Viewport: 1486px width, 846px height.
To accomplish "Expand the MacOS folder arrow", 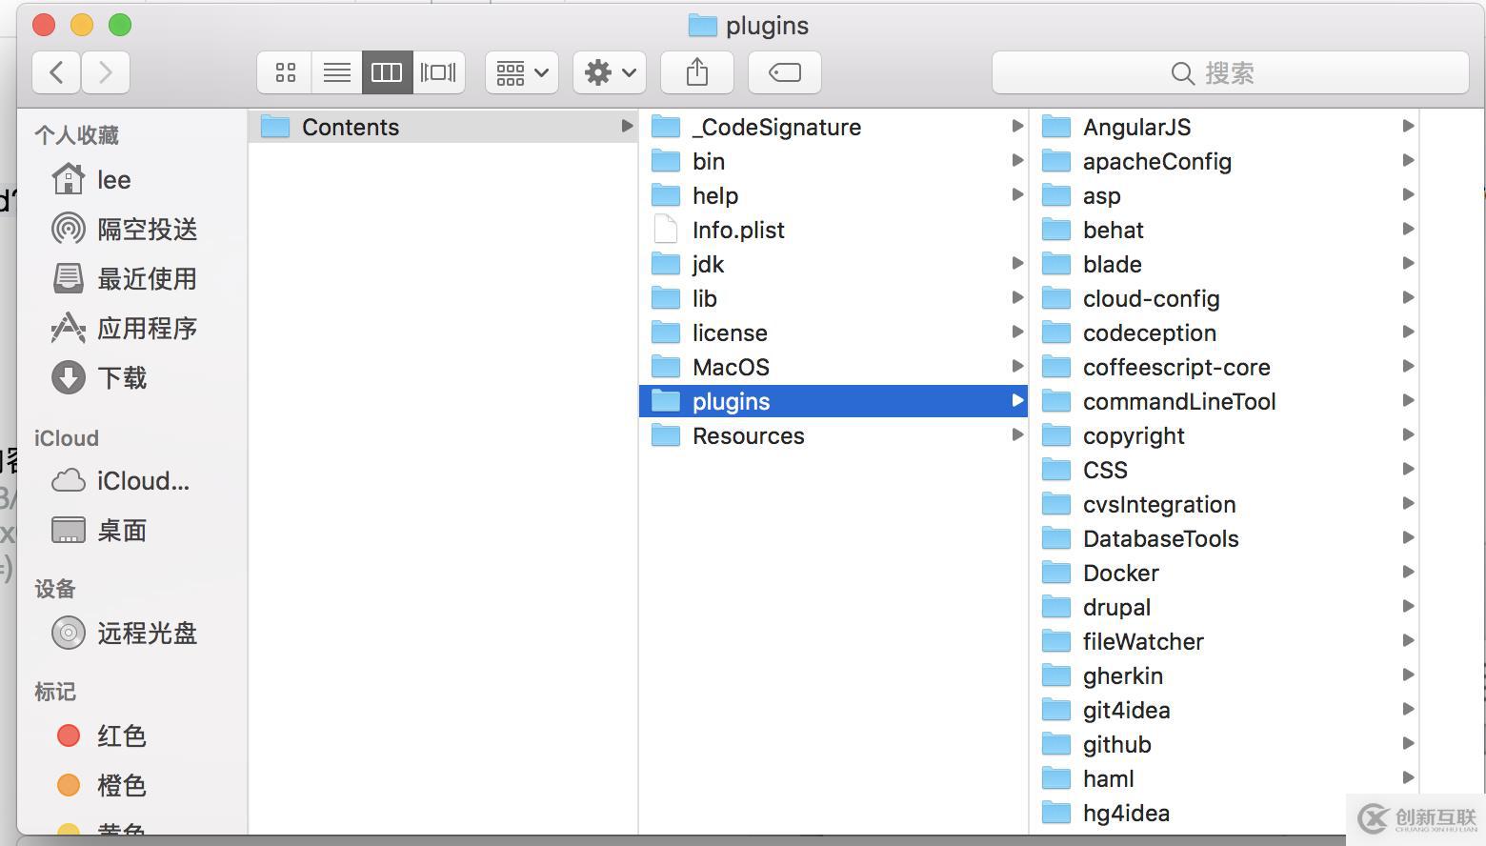I will click(x=1017, y=366).
